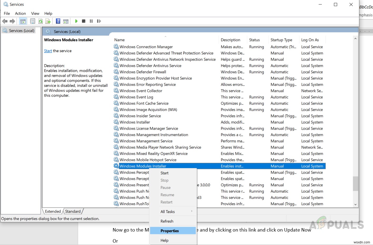Viewport: 373px width, 245px height.
Task: Open the View menu
Action: click(x=35, y=13)
